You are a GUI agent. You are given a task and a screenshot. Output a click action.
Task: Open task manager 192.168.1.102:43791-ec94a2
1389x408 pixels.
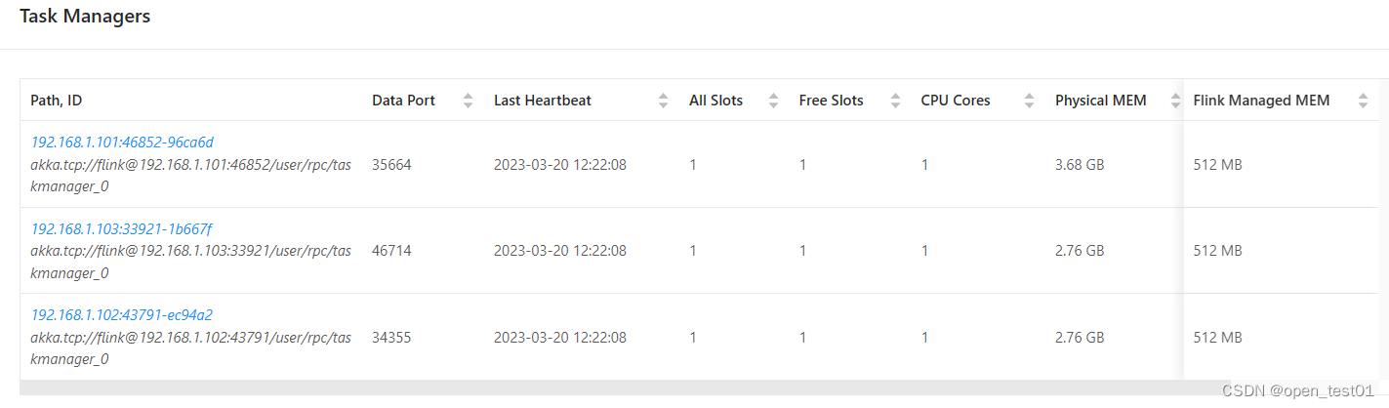coord(121,315)
